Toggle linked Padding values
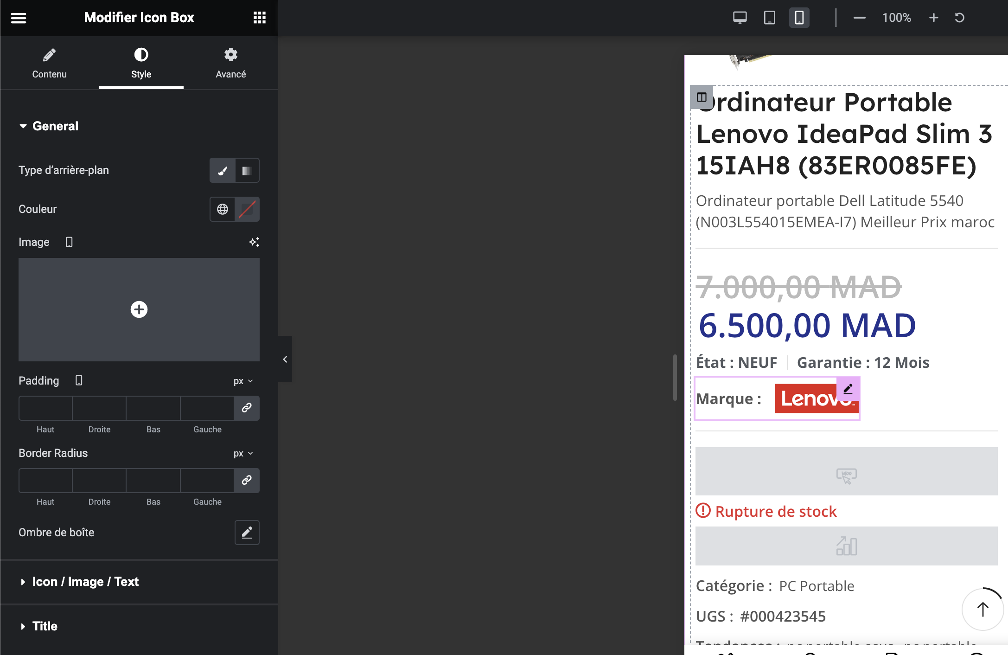The width and height of the screenshot is (1008, 655). pyautogui.click(x=247, y=408)
